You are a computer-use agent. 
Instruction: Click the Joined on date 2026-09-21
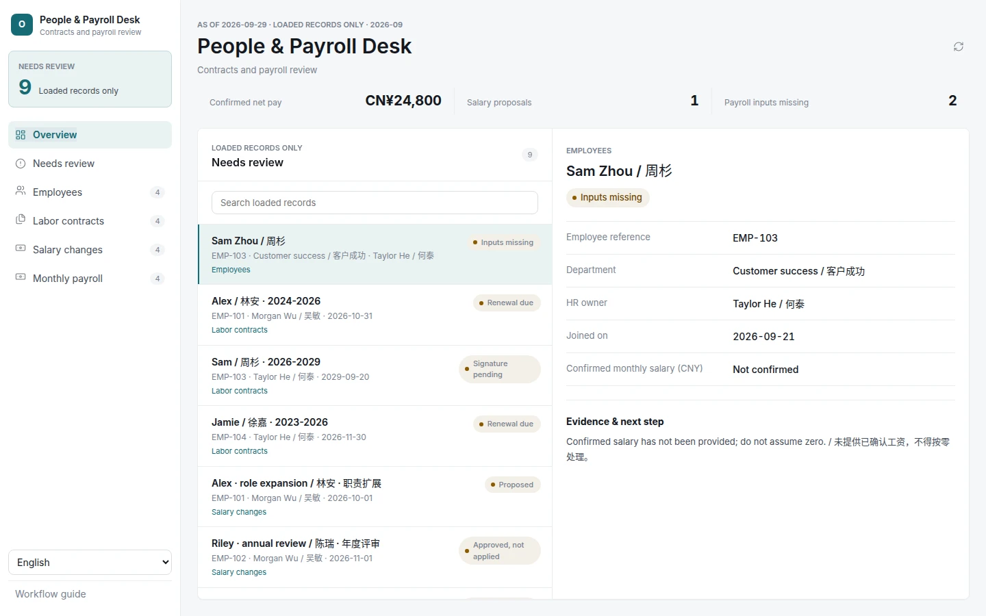coord(763,337)
